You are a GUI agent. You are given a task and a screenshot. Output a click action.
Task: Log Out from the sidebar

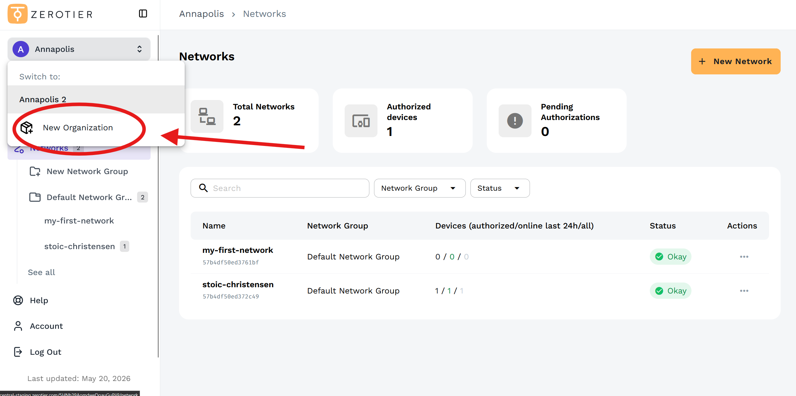click(45, 352)
